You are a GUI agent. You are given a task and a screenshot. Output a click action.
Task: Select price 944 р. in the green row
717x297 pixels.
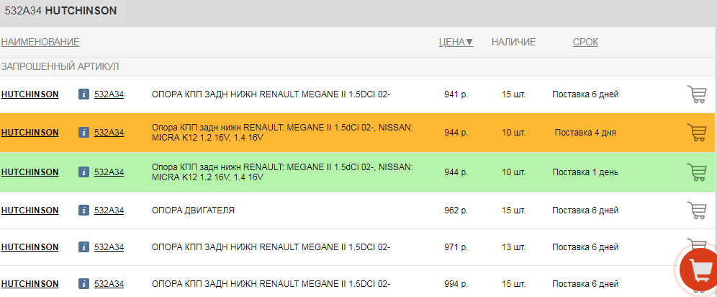(456, 172)
